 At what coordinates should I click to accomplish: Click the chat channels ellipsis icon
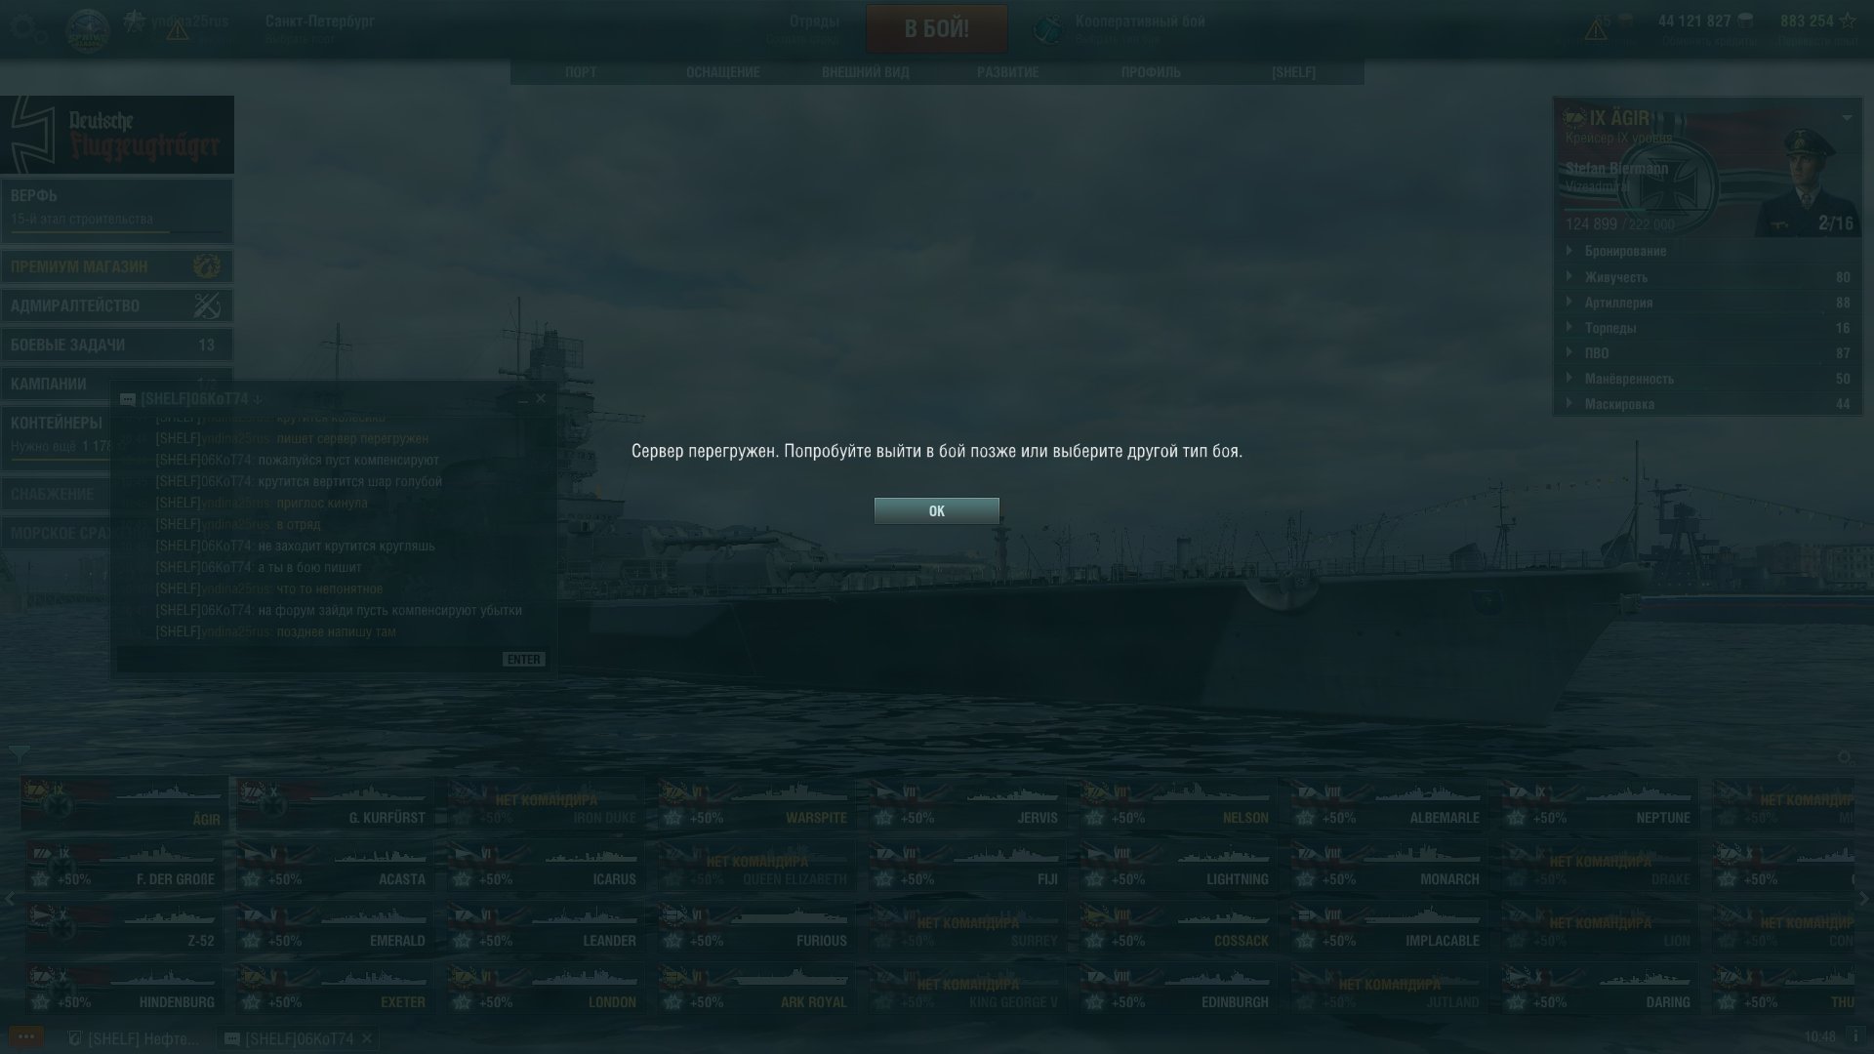[x=26, y=1036]
